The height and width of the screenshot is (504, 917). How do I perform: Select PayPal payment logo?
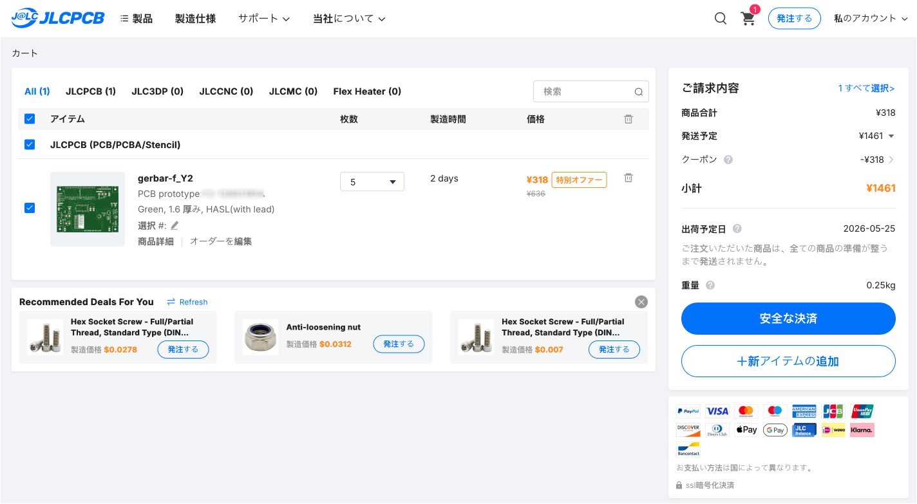pyautogui.click(x=688, y=411)
